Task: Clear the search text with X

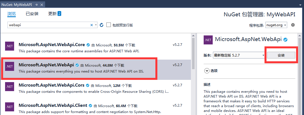Action: point(92,25)
